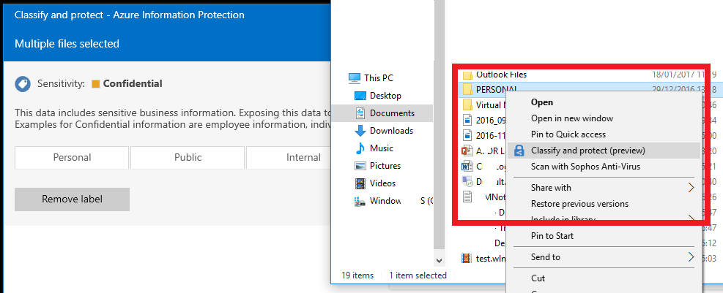Click the This PC computer icon

pyautogui.click(x=354, y=78)
